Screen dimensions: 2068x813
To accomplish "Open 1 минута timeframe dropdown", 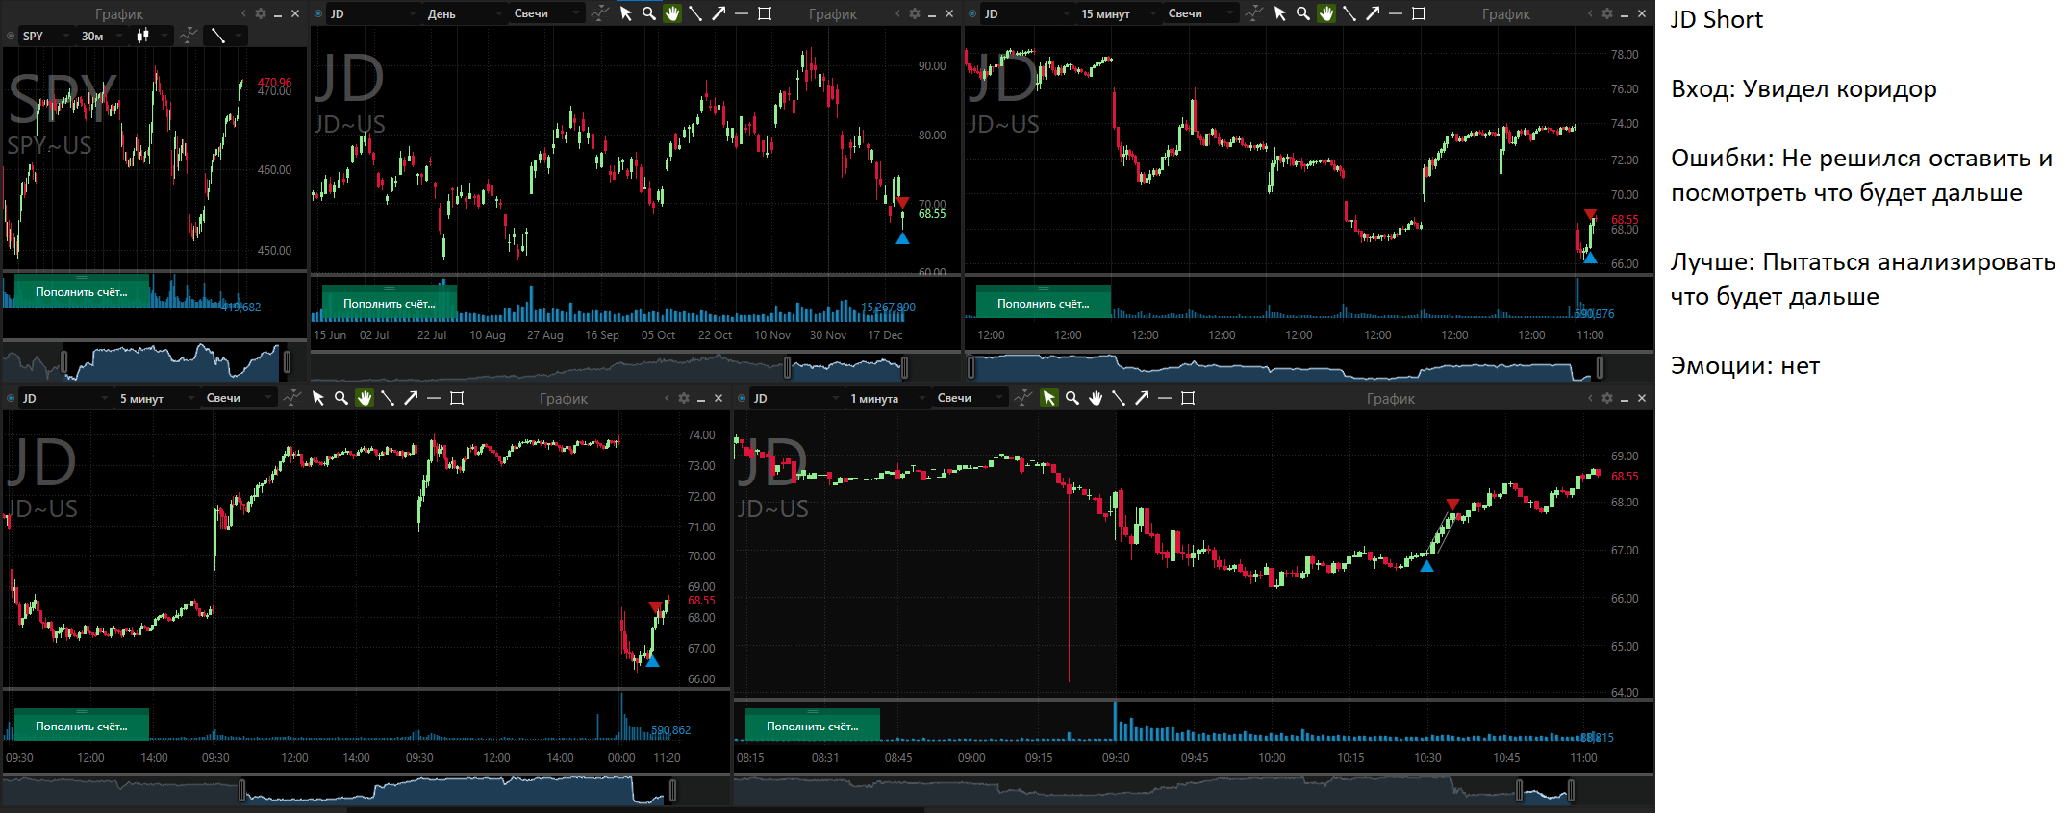I will 888,398.
